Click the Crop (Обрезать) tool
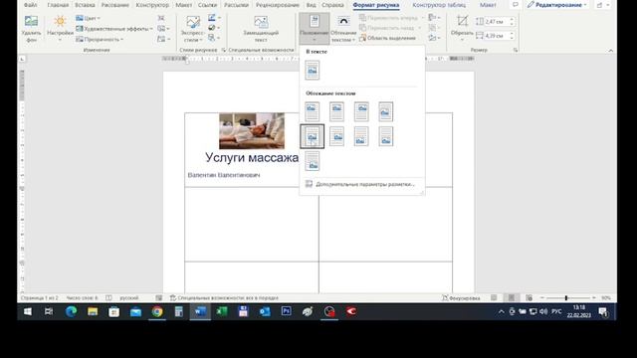 coord(462,28)
